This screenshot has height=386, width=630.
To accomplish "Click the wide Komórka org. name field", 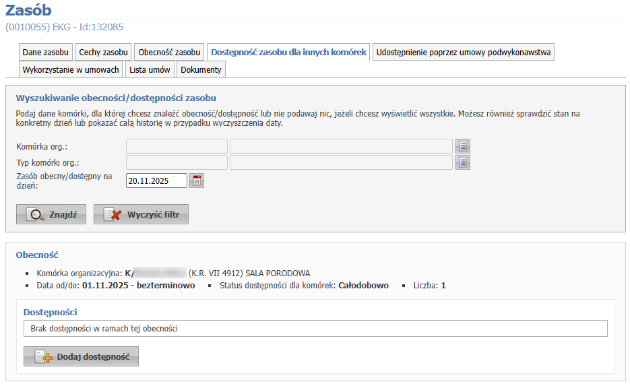I will 341,146.
